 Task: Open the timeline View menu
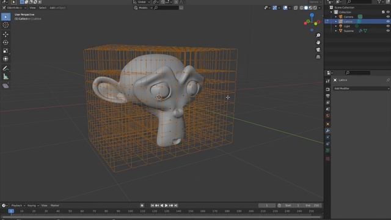point(44,205)
